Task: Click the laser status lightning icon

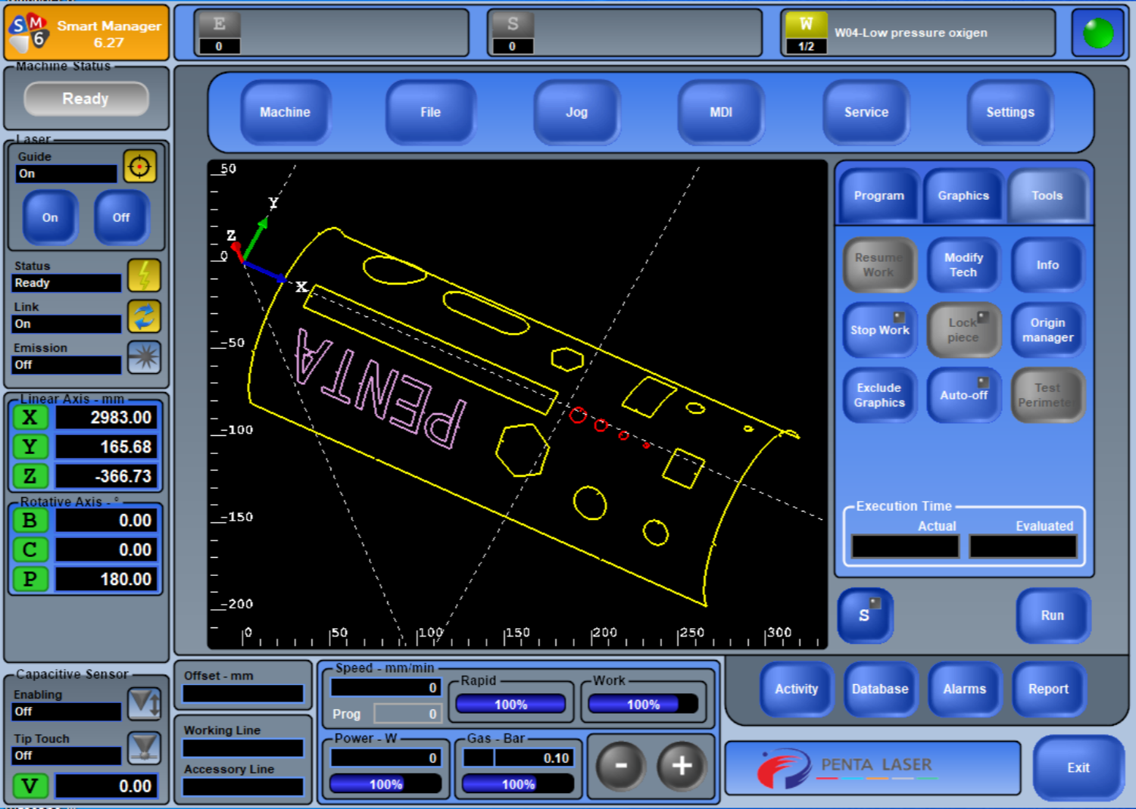Action: point(144,275)
